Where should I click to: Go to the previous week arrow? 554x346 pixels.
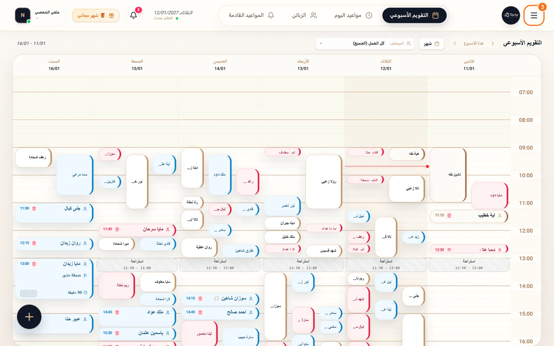493,44
